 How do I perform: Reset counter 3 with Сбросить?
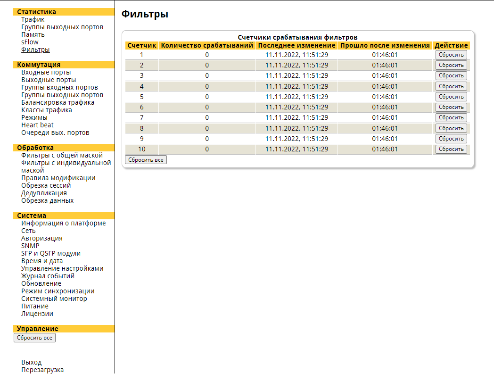pyautogui.click(x=451, y=75)
